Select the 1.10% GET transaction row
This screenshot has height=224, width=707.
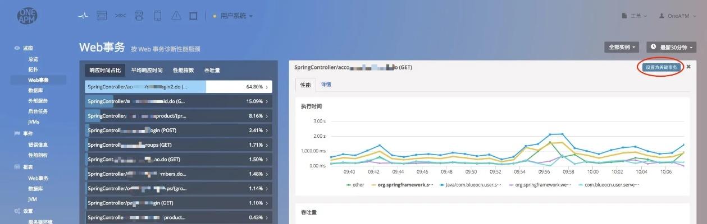tap(179, 203)
